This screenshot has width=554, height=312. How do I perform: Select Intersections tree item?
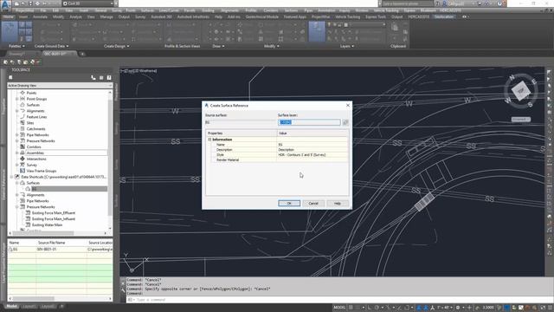pos(36,159)
